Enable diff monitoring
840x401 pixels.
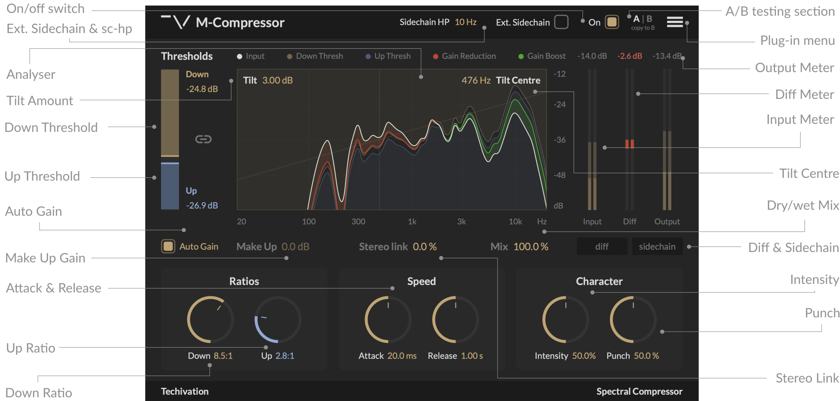coord(602,246)
